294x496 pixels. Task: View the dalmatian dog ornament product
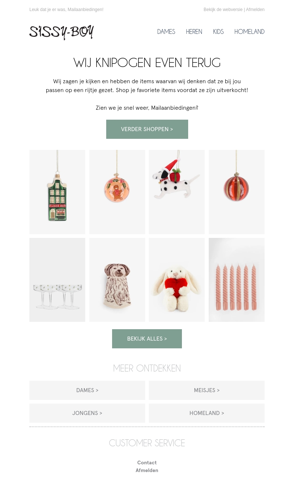[177, 192]
